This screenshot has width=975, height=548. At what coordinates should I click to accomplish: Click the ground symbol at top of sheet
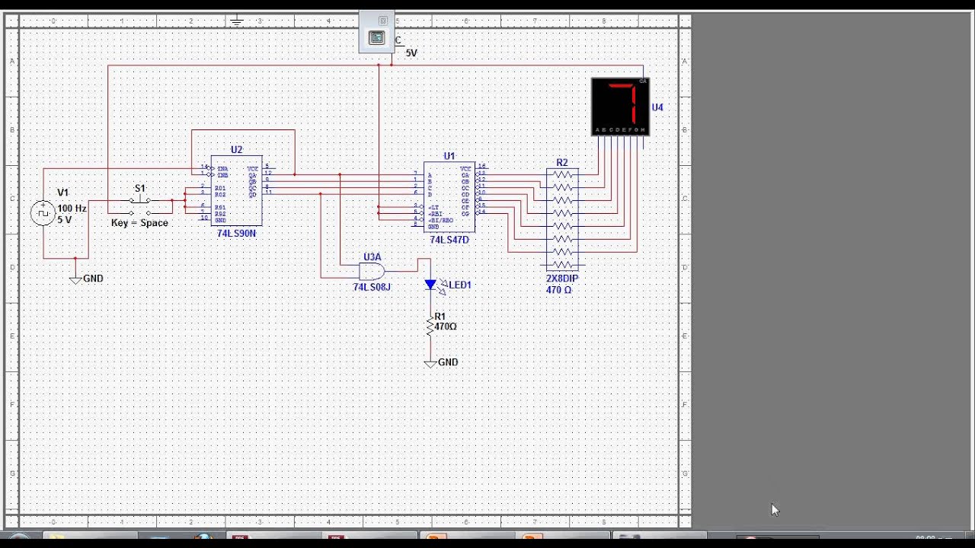pyautogui.click(x=237, y=21)
